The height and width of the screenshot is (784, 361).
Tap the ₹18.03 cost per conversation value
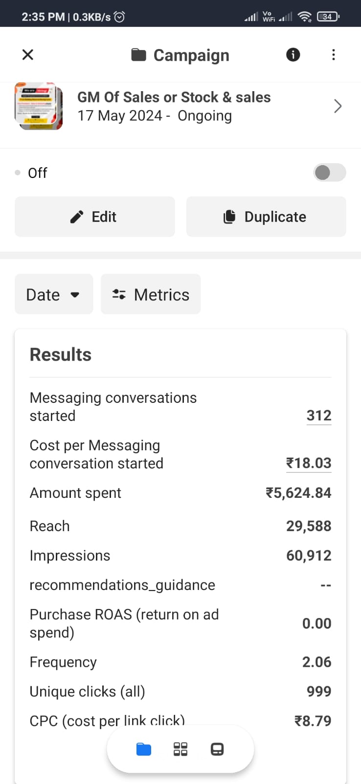pos(309,463)
